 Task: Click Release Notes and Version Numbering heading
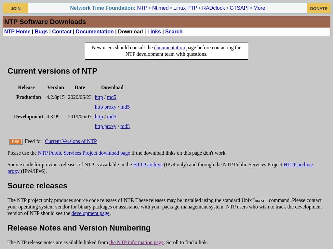coord(79,228)
